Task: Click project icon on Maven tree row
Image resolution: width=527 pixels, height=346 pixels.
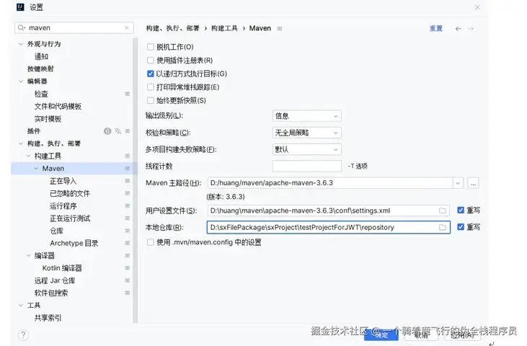Action: (x=128, y=168)
